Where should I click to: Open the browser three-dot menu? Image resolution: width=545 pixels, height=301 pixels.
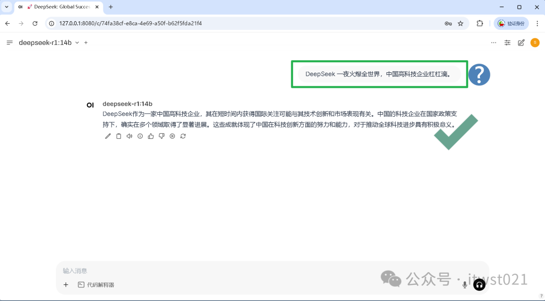tap(536, 23)
